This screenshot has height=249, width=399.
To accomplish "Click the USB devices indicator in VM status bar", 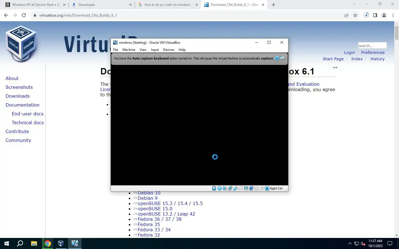I will pyautogui.click(x=235, y=188).
